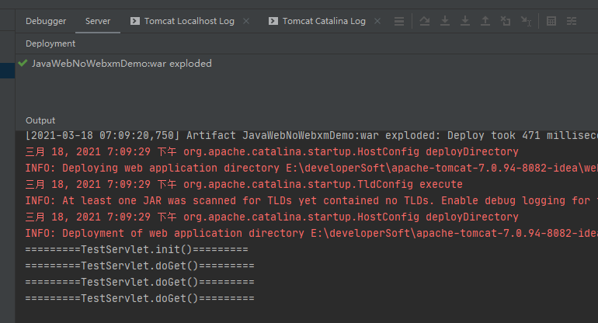The height and width of the screenshot is (323, 598).
Task: Click the TestServlet.init() output line
Action: click(x=136, y=250)
